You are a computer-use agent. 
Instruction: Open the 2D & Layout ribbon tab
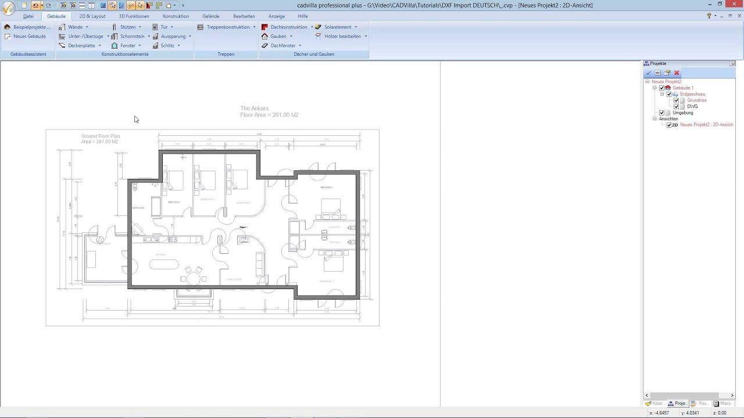[x=92, y=16]
